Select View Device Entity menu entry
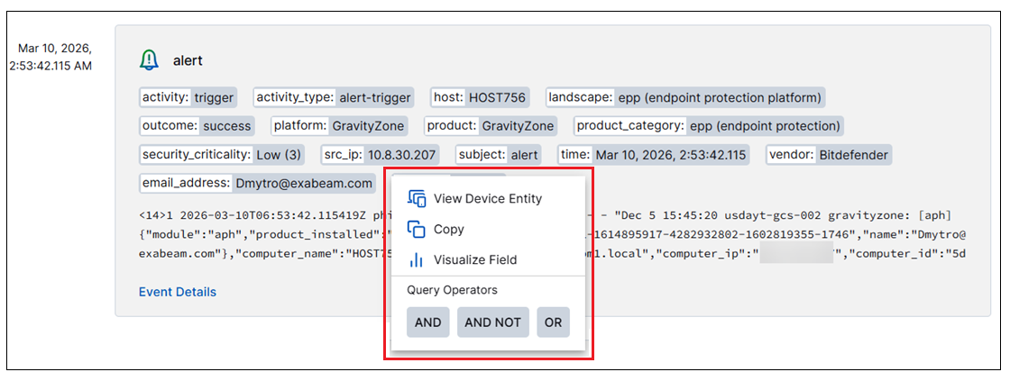The image size is (1010, 381). [x=488, y=198]
